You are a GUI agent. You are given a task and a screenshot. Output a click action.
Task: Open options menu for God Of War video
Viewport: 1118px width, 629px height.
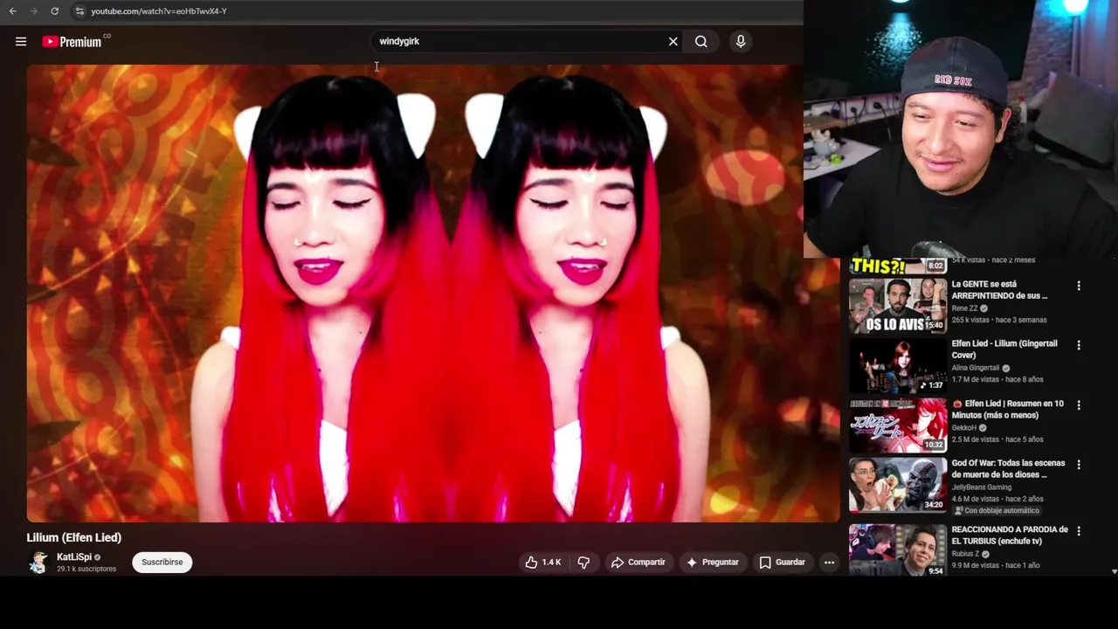(1079, 465)
